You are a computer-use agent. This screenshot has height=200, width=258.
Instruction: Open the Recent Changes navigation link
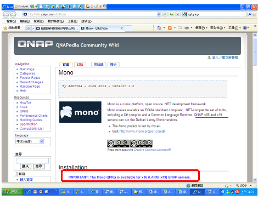[x=31, y=82]
